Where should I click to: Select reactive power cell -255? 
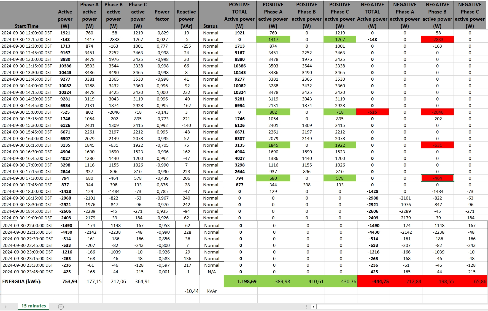click(x=186, y=46)
